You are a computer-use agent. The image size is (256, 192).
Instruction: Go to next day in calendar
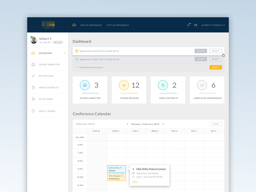(163, 124)
